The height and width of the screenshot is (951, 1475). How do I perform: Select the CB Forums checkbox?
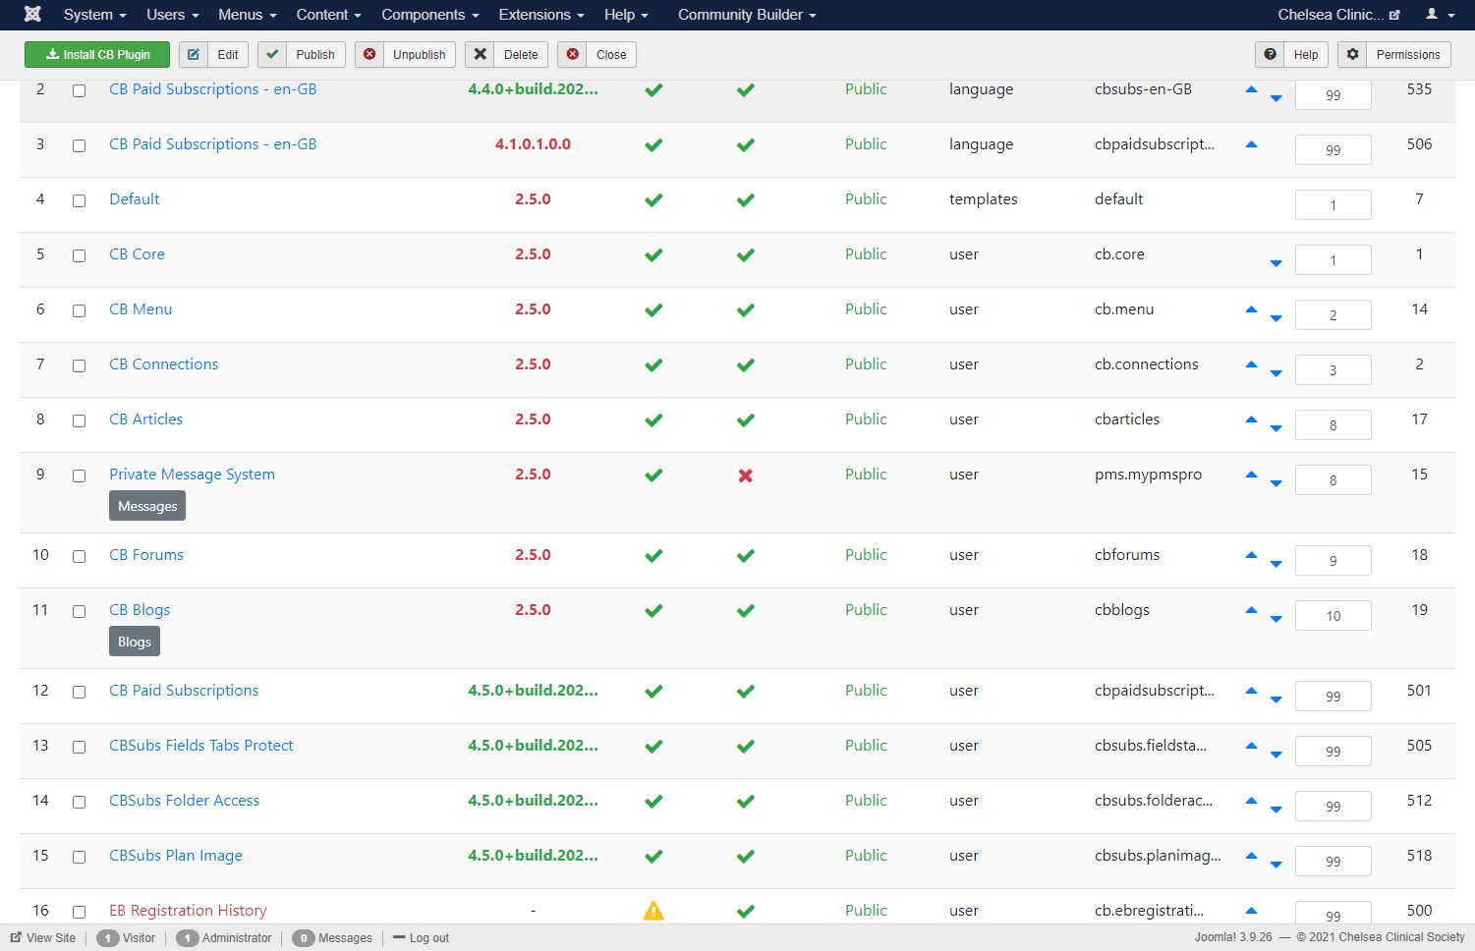click(79, 556)
